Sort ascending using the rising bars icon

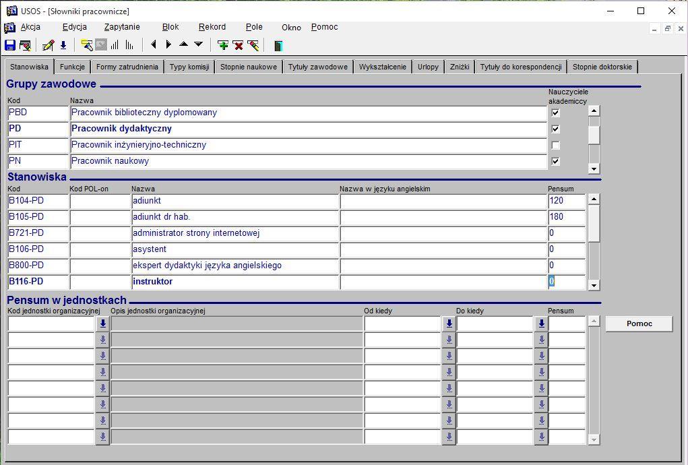pos(115,45)
